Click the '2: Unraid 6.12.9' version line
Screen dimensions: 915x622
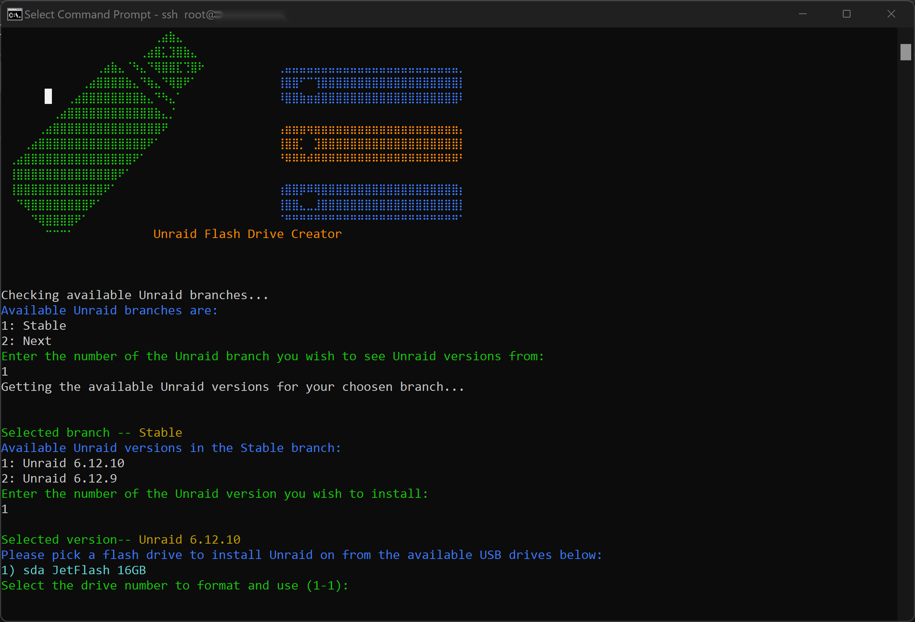(x=60, y=478)
